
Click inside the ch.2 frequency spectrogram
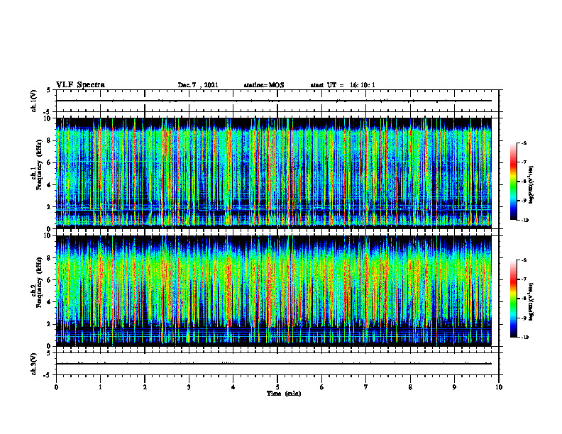274,291
